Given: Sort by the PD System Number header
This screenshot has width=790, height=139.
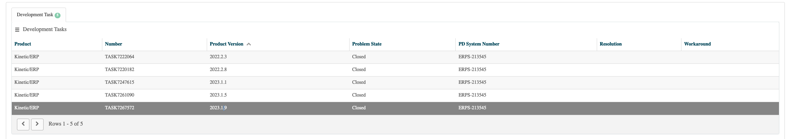Looking at the screenshot, I should (x=479, y=44).
